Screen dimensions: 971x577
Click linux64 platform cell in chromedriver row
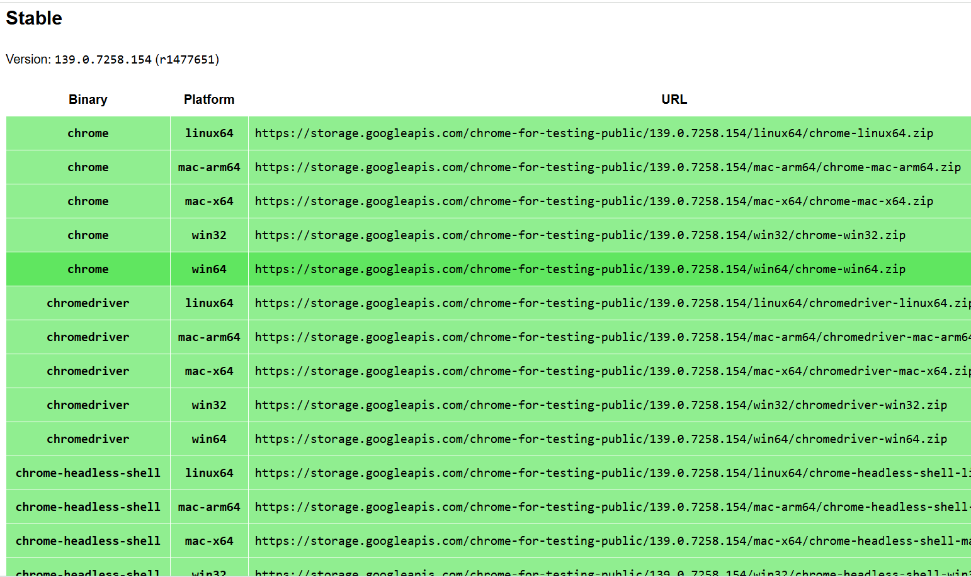(209, 303)
